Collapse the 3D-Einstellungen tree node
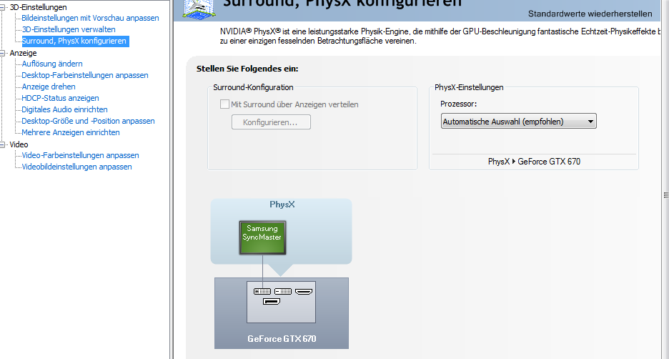The width and height of the screenshot is (669, 359). click(2, 7)
